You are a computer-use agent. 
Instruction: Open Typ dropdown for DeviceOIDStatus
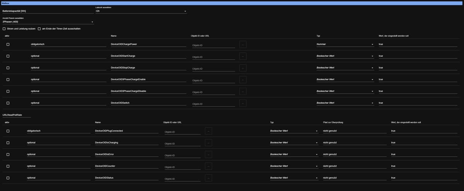[x=294, y=178]
